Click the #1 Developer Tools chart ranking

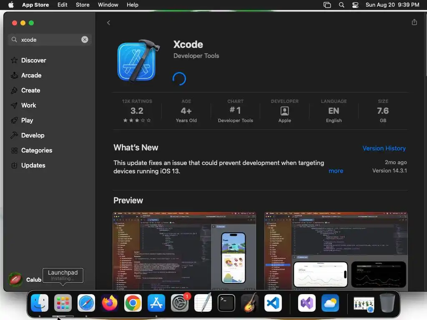[x=235, y=112]
